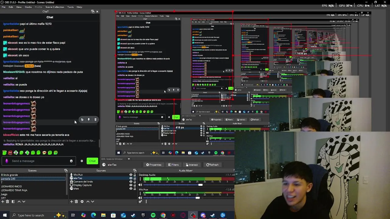Add a new source with the plus icon
This screenshot has width=390, height=219.
[71, 201]
